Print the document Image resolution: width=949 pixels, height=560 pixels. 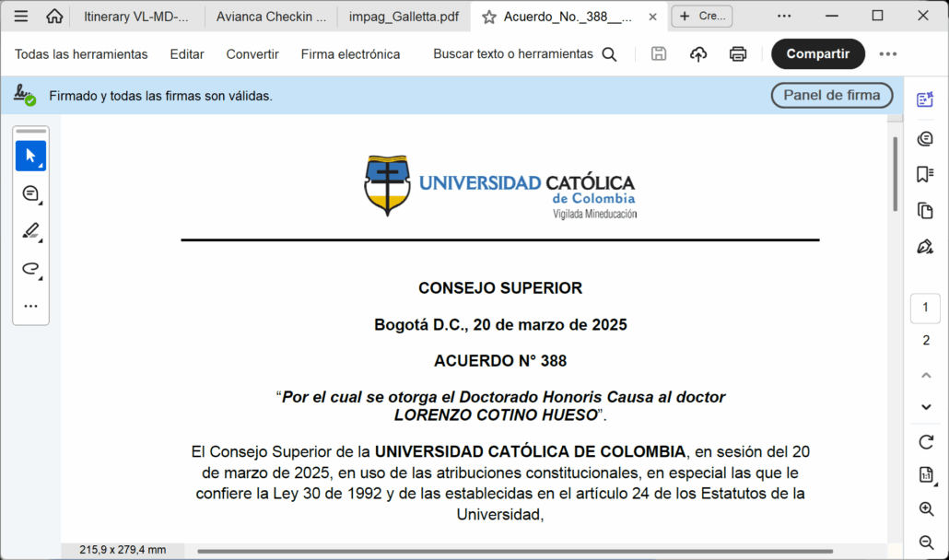pos(738,54)
